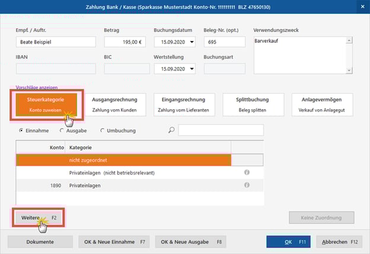
Task: Click the OK F11 button
Action: [x=288, y=242]
